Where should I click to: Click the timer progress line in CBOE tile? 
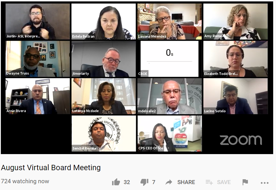[x=169, y=61]
